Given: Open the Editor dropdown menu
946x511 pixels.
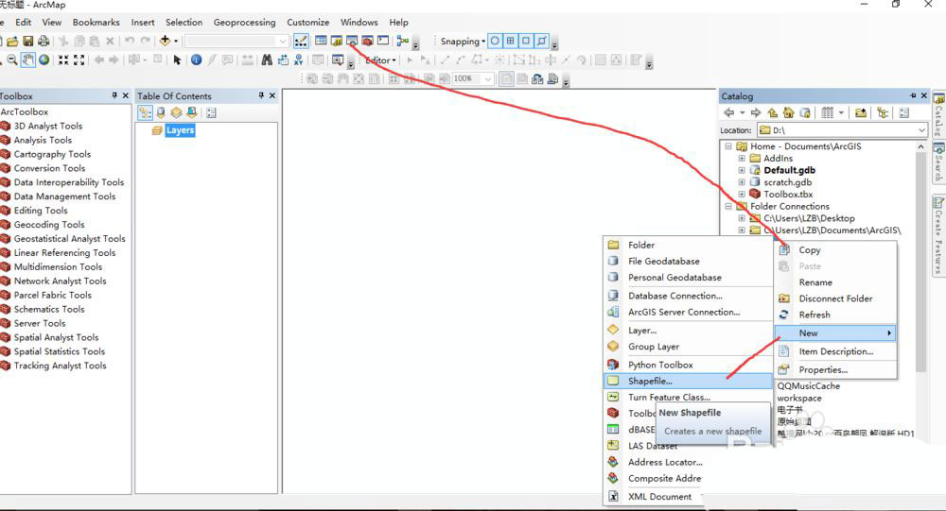Looking at the screenshot, I should point(380,60).
